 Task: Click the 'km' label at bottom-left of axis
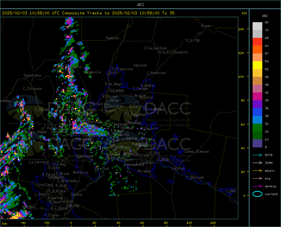click(x=4, y=224)
